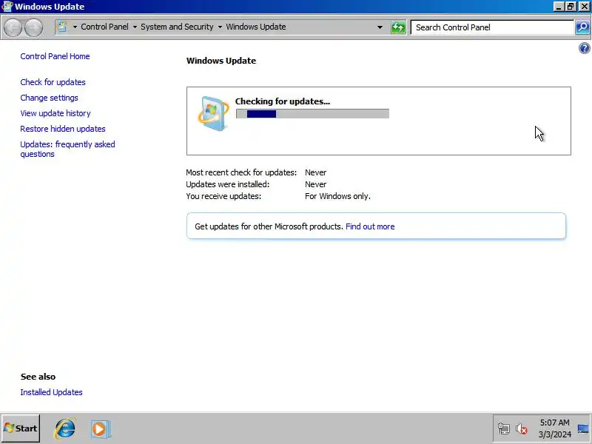Click the muted volume tray icon
592x444 pixels.
[x=522, y=428]
